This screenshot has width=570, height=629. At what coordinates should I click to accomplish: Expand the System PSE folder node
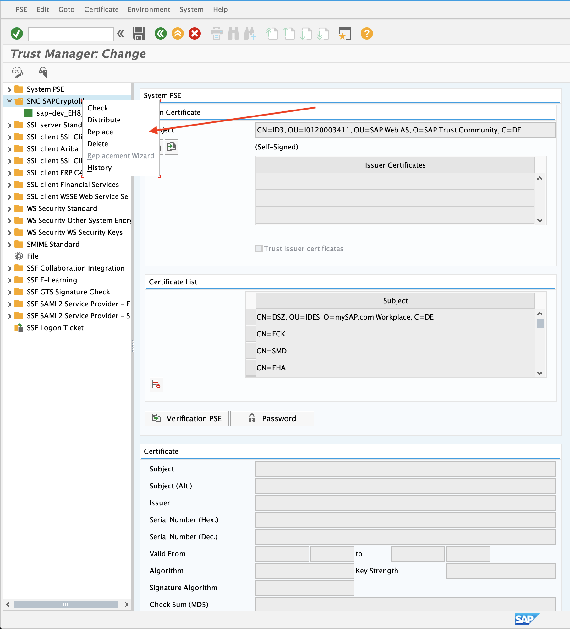tap(9, 89)
